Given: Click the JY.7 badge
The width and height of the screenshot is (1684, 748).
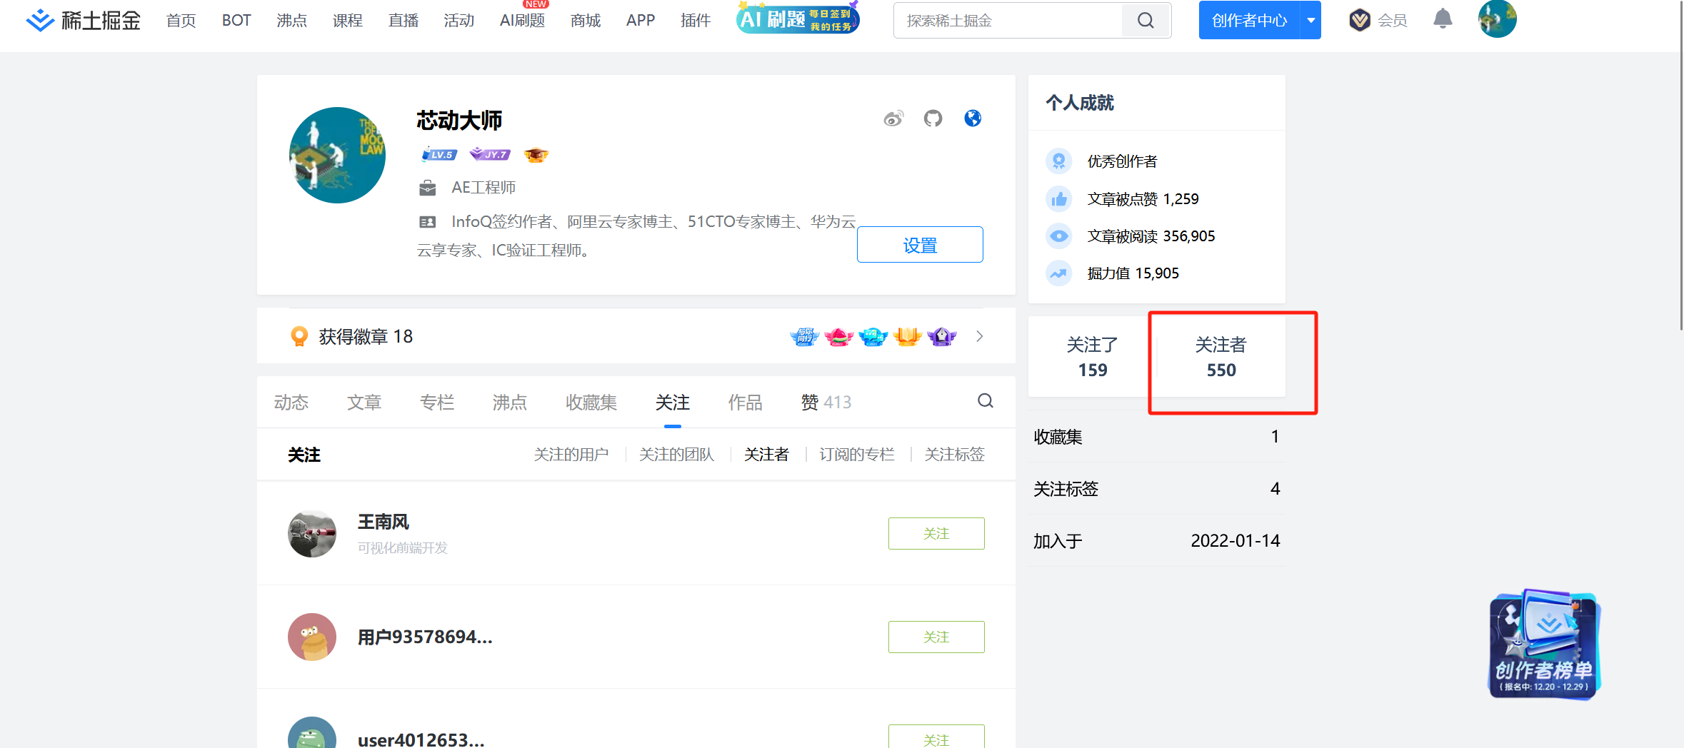Looking at the screenshot, I should click(x=490, y=154).
